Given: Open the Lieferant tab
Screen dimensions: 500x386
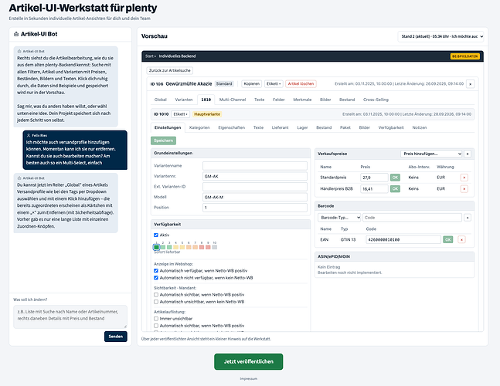Looking at the screenshot, I should [x=280, y=127].
